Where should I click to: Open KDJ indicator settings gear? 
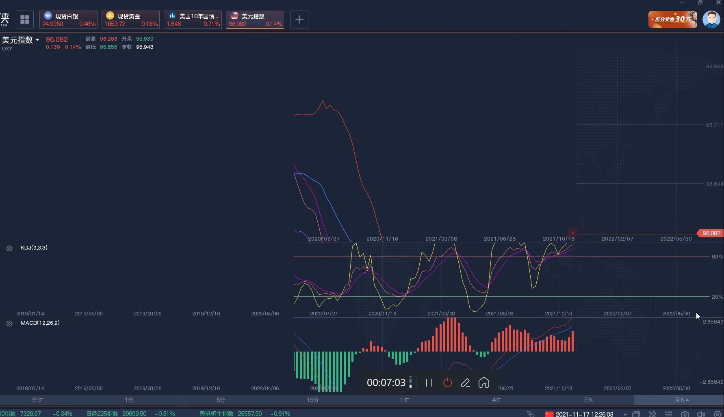point(9,248)
